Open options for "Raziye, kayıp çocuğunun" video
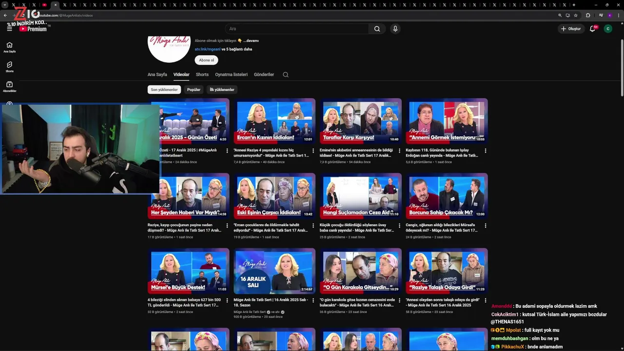 (x=227, y=226)
